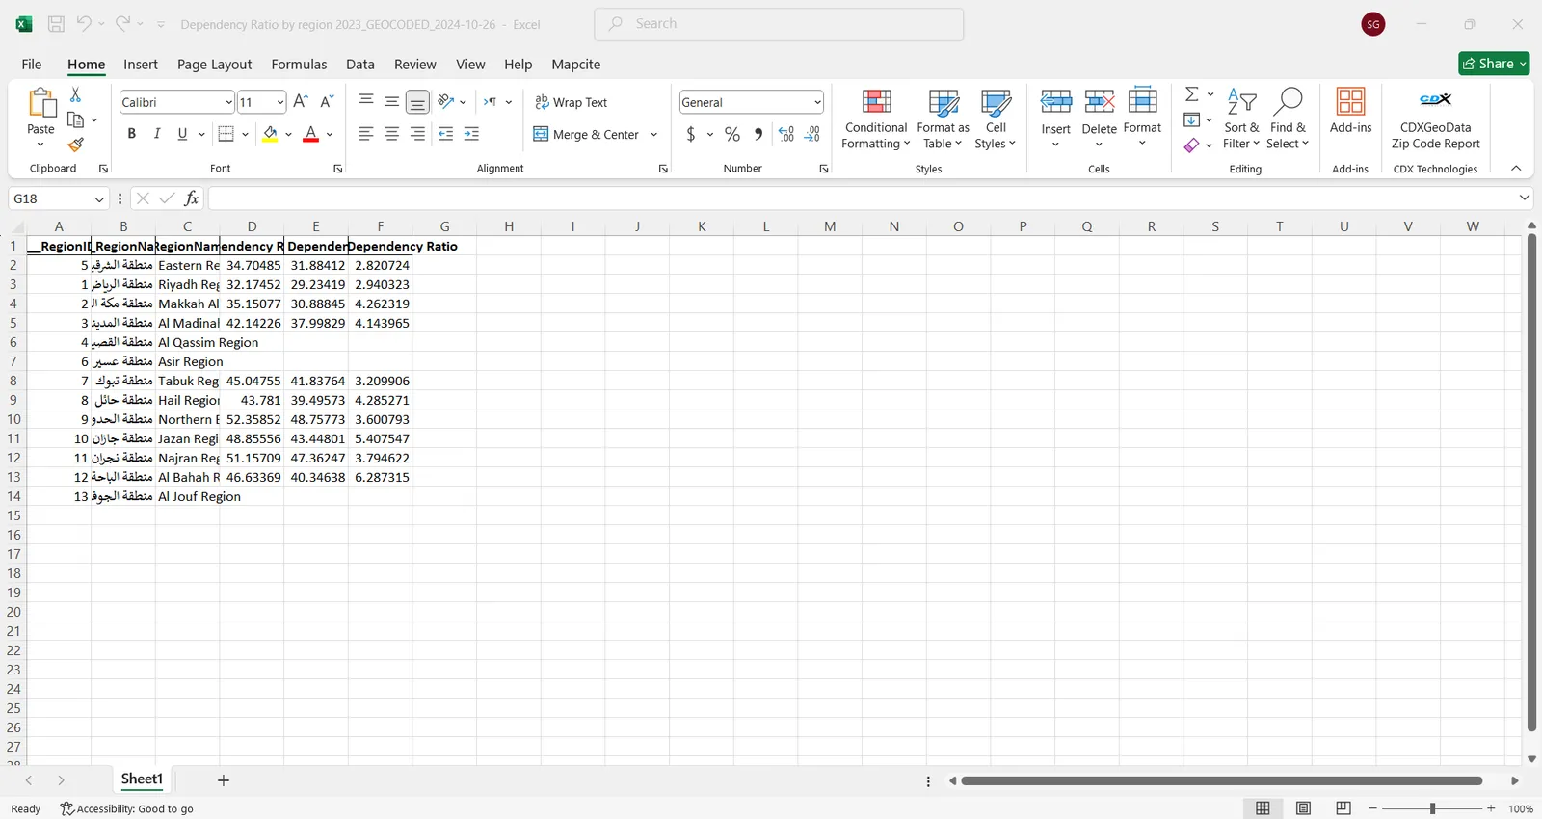Image resolution: width=1542 pixels, height=819 pixels.
Task: Toggle Wrap Text
Action: point(571,102)
